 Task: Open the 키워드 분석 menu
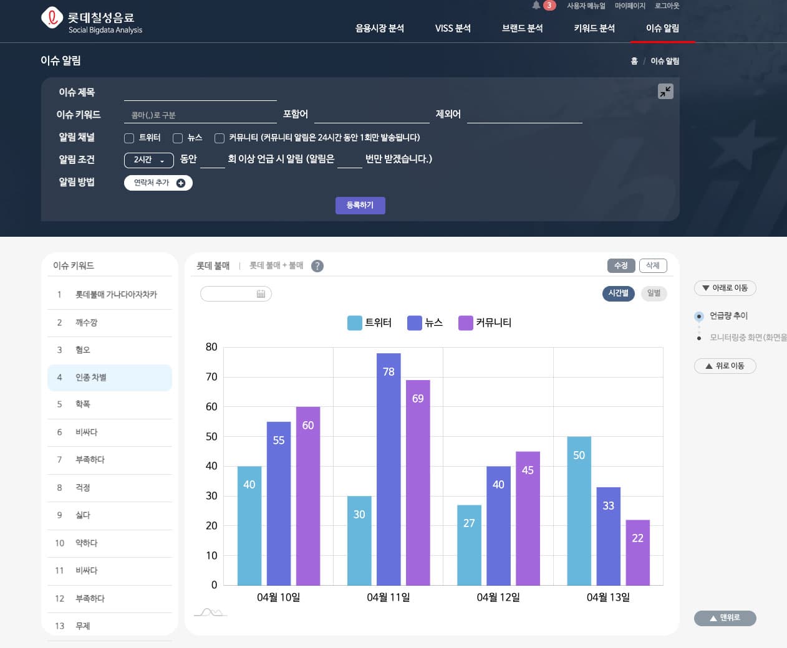click(594, 28)
